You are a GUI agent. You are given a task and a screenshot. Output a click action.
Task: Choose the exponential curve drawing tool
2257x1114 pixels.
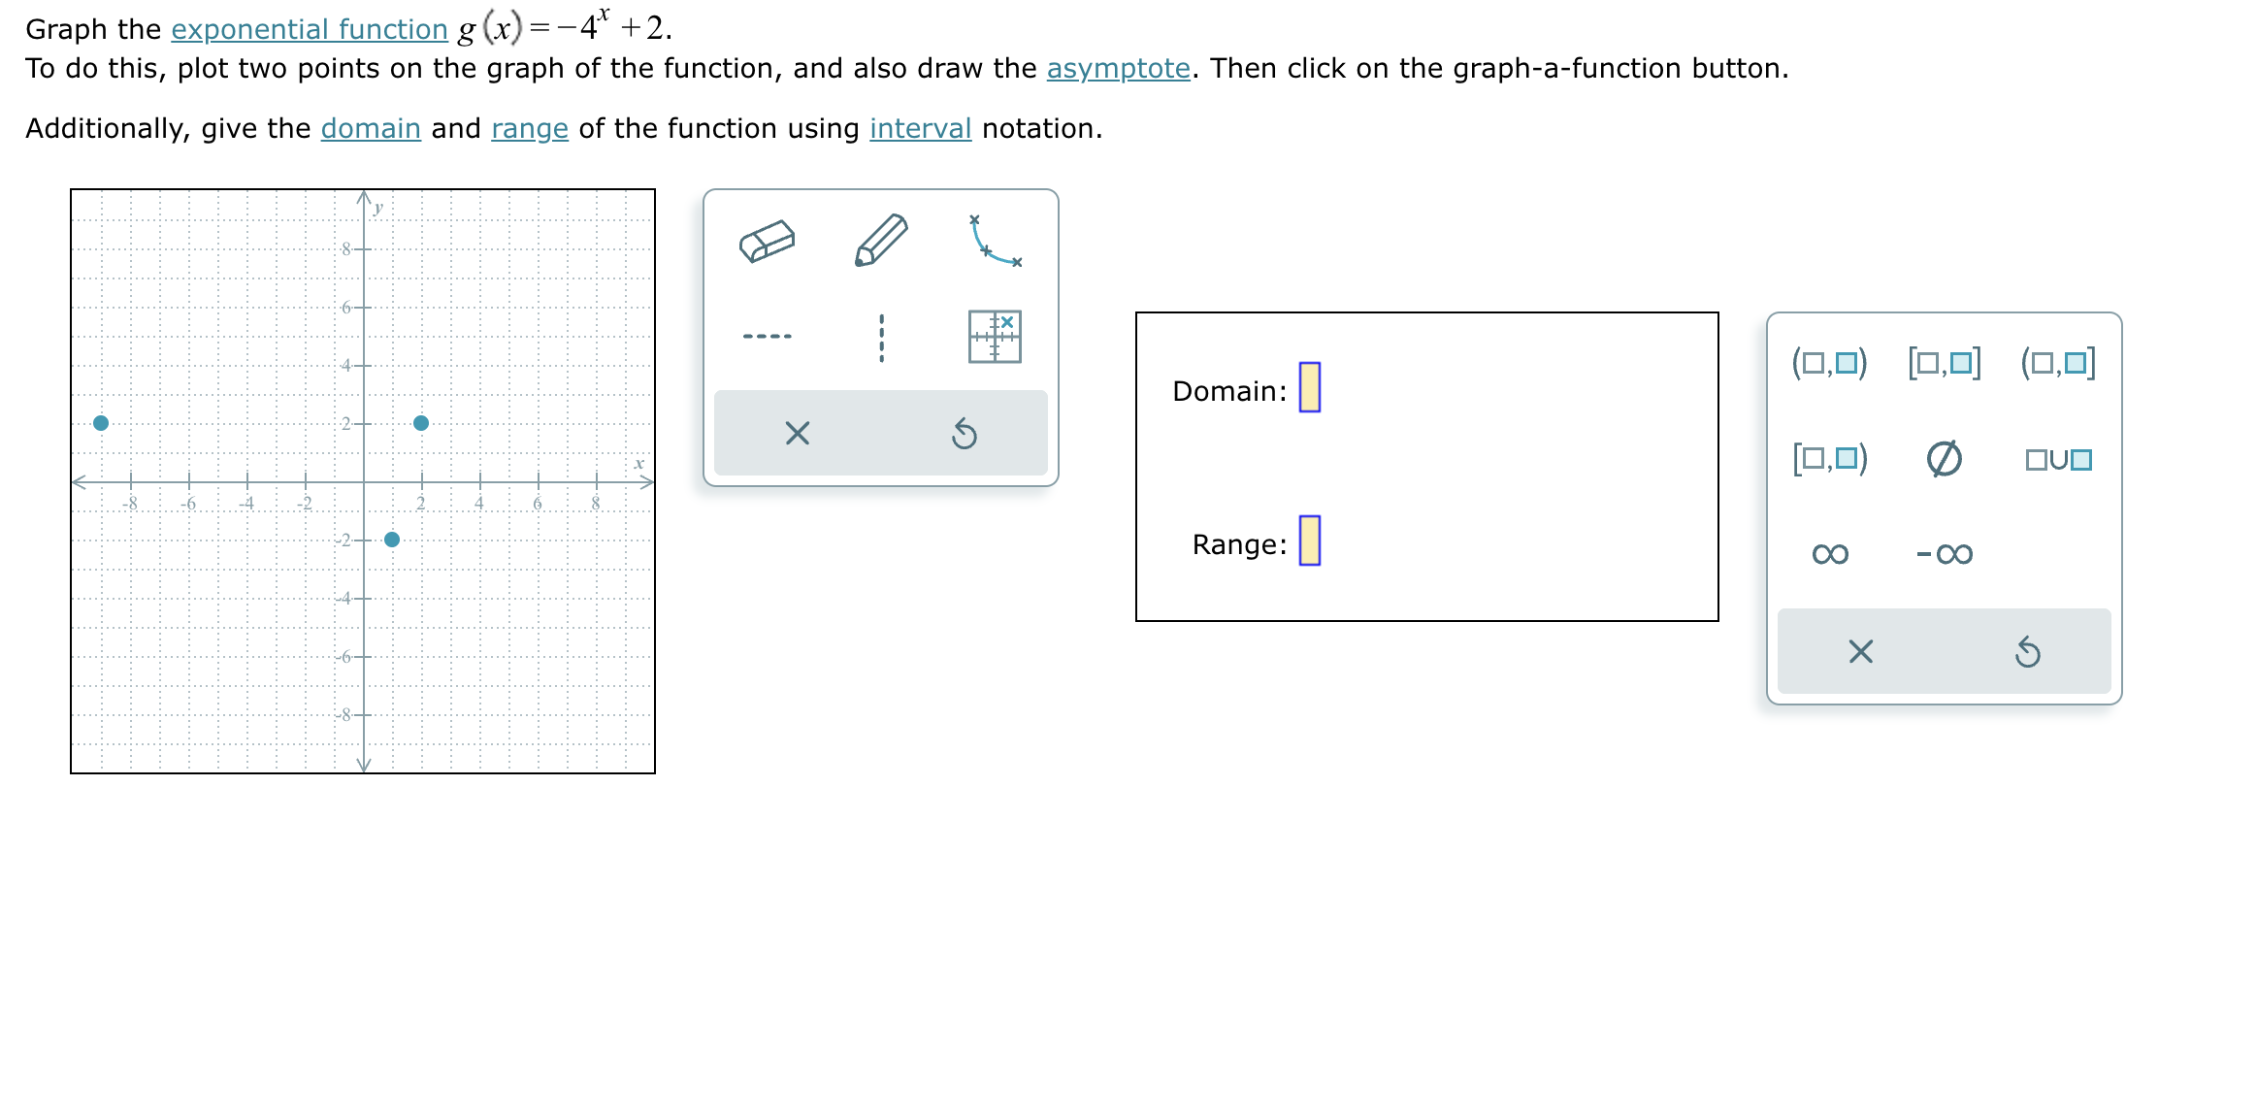[x=993, y=241]
